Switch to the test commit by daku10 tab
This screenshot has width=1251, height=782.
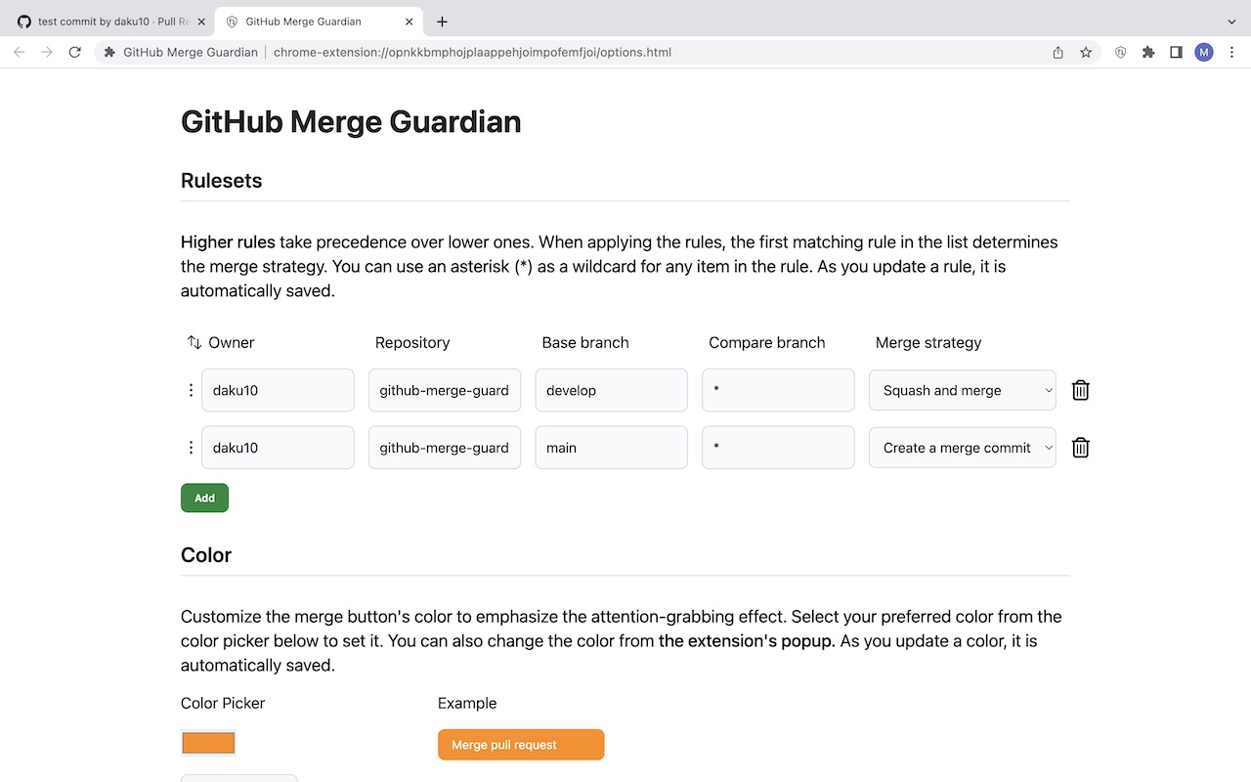(x=110, y=21)
